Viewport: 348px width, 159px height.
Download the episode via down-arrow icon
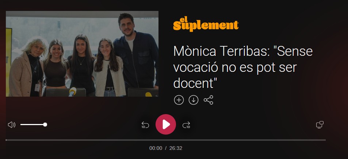[194, 100]
